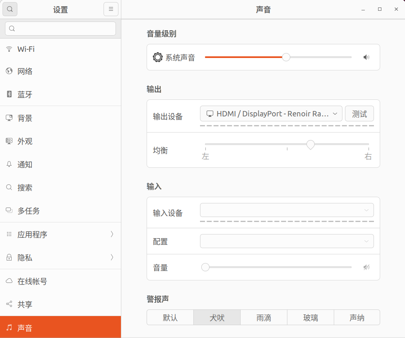Click the 系统声音 volume slider handle
The width and height of the screenshot is (405, 338).
286,57
